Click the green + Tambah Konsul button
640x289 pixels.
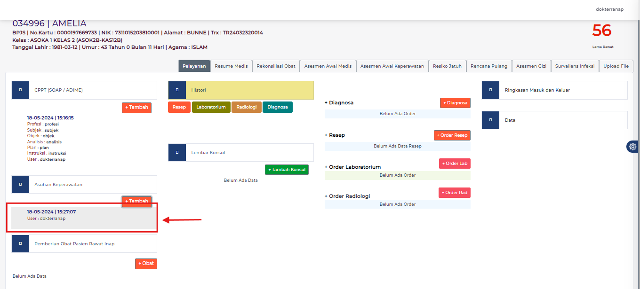pos(287,170)
